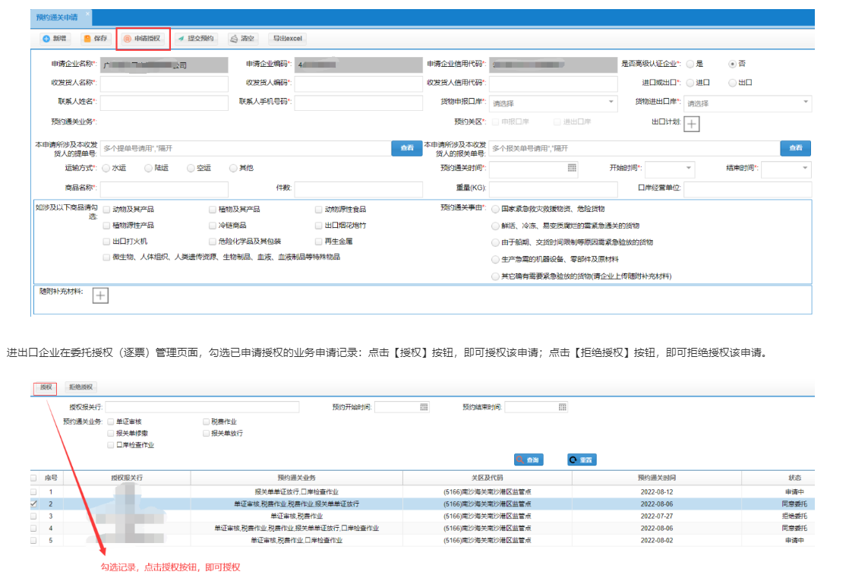Image resolution: width=849 pixels, height=581 pixels.
Task: Click the 授权 authorize button
Action: (x=46, y=387)
